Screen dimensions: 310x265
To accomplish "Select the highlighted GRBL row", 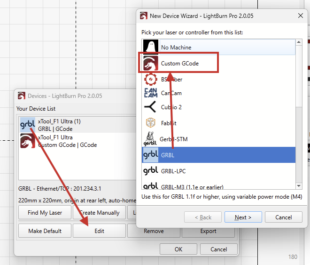I will click(219, 155).
